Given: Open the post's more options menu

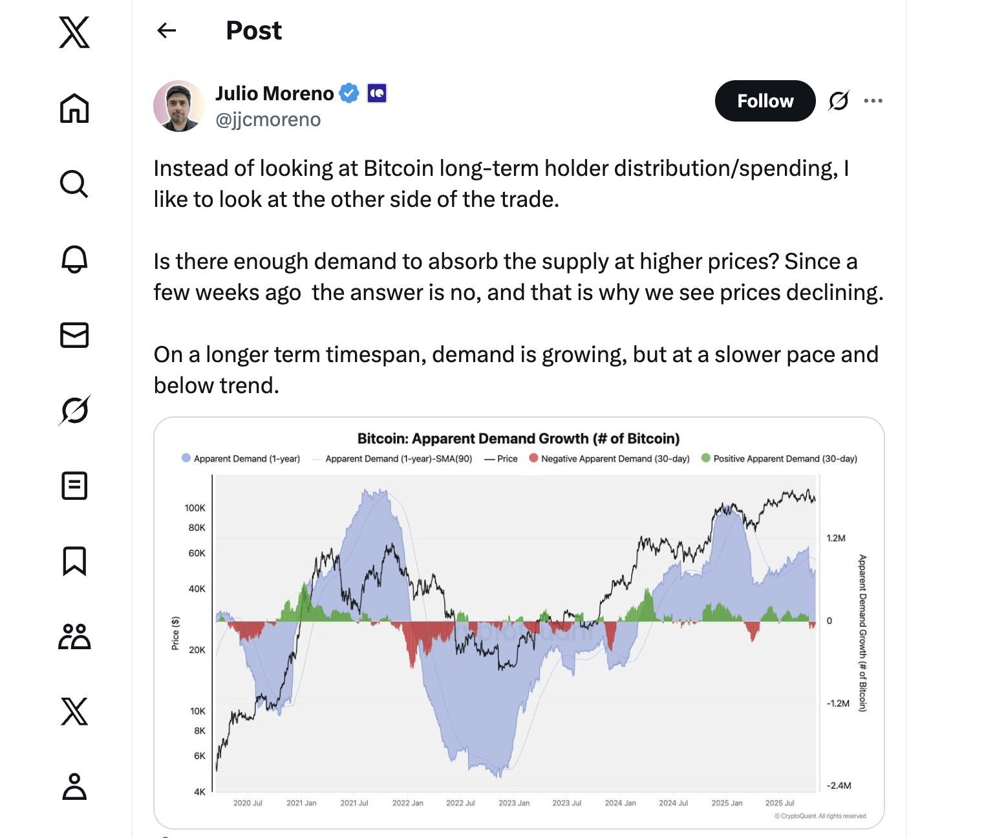Looking at the screenshot, I should click(x=873, y=101).
